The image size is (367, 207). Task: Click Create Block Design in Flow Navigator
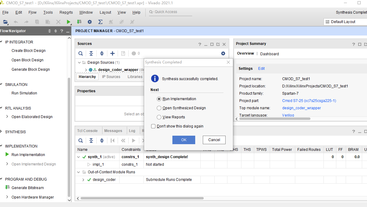(x=29, y=51)
